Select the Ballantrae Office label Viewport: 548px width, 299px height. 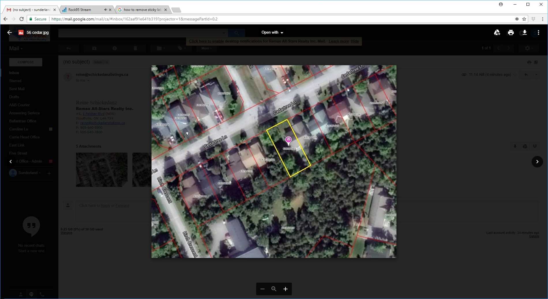[22, 121]
